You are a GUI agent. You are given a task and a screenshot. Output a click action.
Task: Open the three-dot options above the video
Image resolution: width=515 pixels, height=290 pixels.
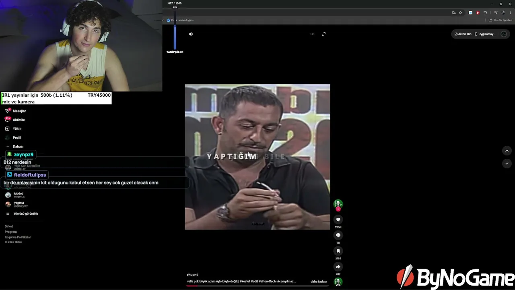(312, 34)
